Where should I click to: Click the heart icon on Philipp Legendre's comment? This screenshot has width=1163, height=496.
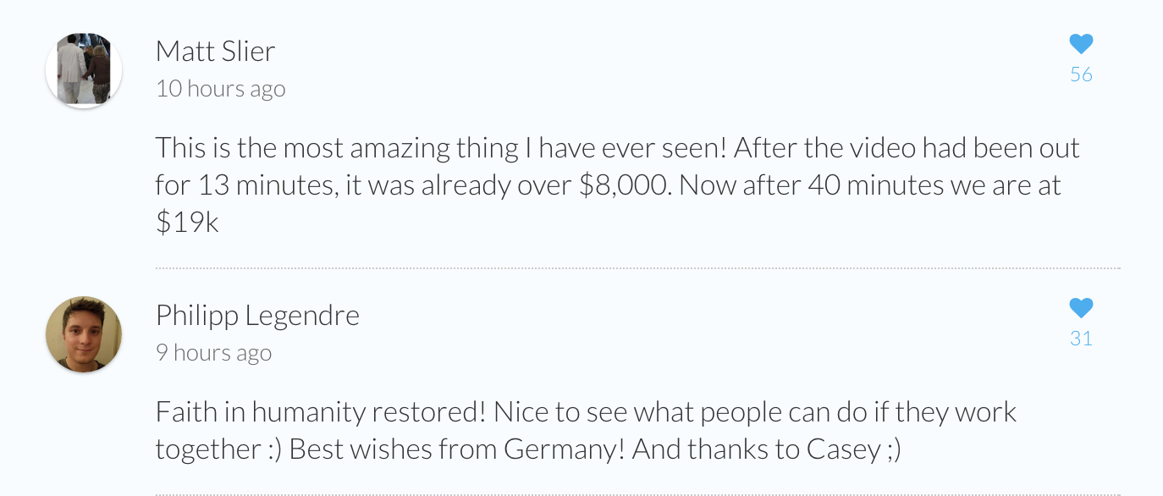(x=1081, y=308)
